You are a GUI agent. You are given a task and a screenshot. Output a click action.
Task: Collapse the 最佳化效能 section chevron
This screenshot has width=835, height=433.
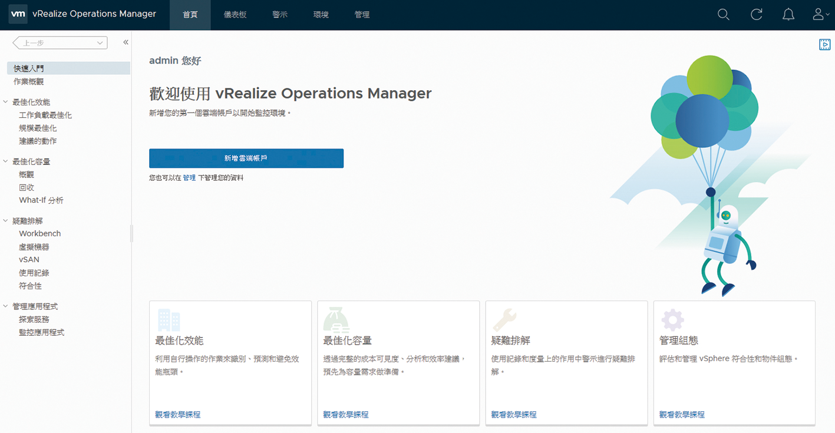pyautogui.click(x=6, y=102)
